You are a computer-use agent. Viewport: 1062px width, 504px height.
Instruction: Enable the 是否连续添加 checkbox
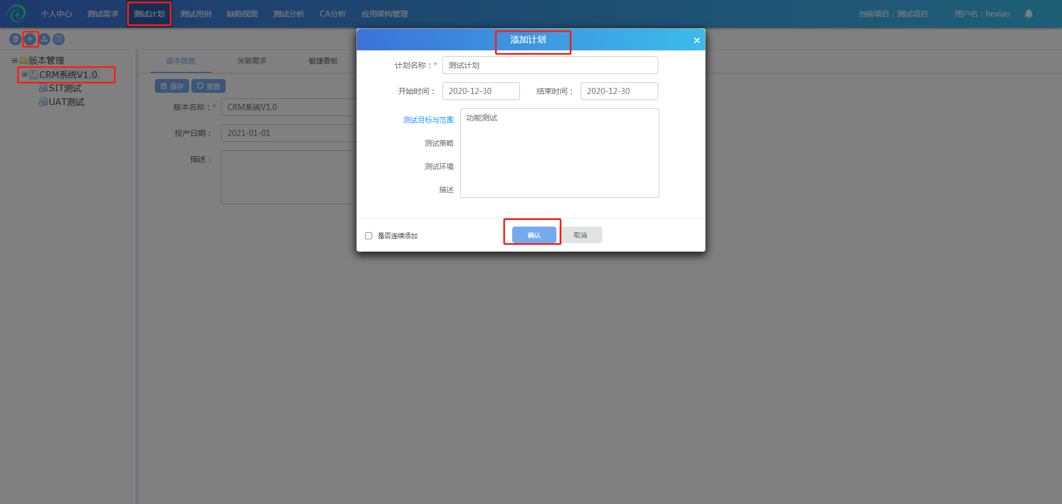tap(368, 236)
